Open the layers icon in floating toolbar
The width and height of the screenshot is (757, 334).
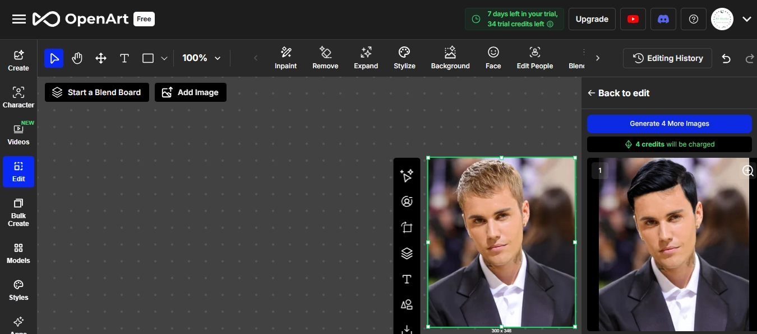point(407,253)
